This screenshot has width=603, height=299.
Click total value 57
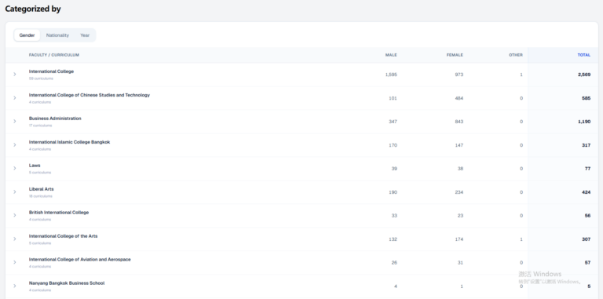[587, 263]
